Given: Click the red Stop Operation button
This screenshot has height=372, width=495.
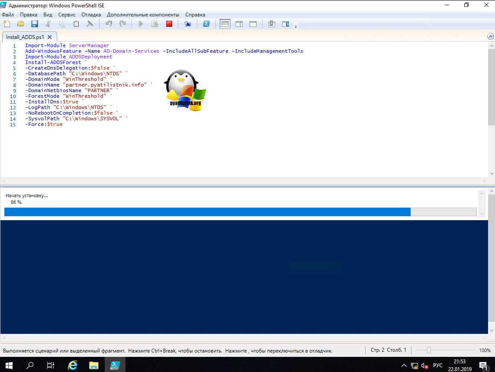Looking at the screenshot, I should click(169, 24).
